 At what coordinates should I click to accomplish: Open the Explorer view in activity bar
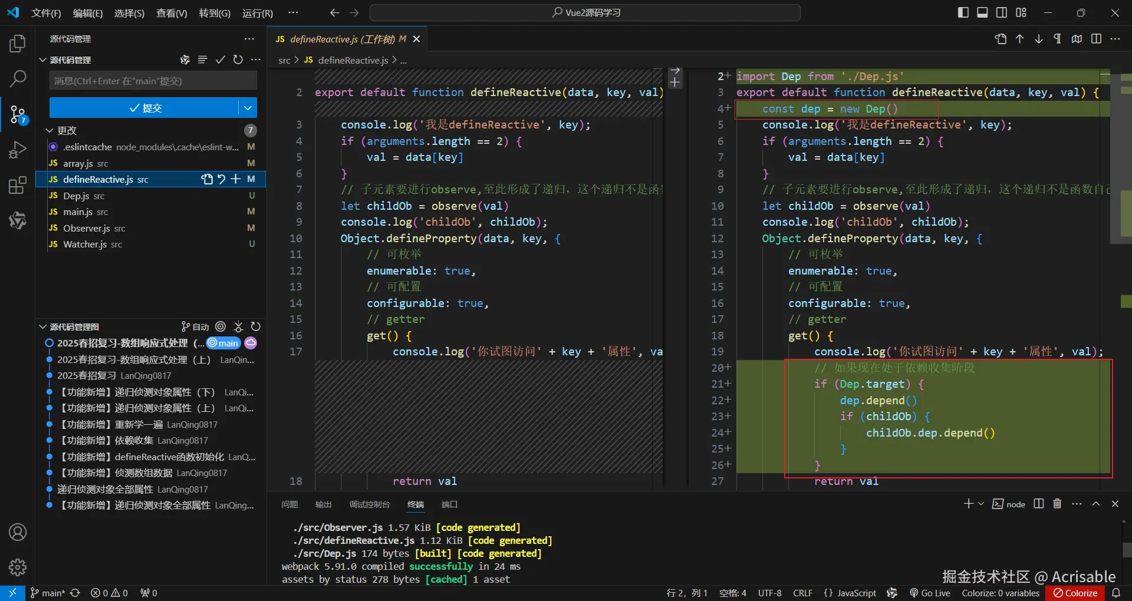tap(18, 44)
